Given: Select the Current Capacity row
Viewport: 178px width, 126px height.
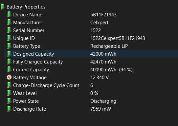Looking at the screenshot, I should tap(92, 70).
